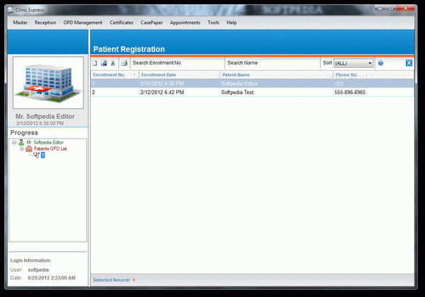425x297 pixels.
Task: Open the Sort (ALL) dropdown
Action: coord(353,63)
